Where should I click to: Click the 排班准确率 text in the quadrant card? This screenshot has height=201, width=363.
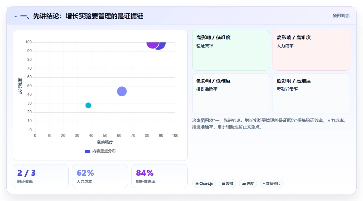[x=207, y=89]
